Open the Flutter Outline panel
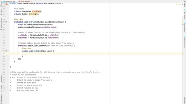This screenshot has width=186, height=104. (185, 14)
